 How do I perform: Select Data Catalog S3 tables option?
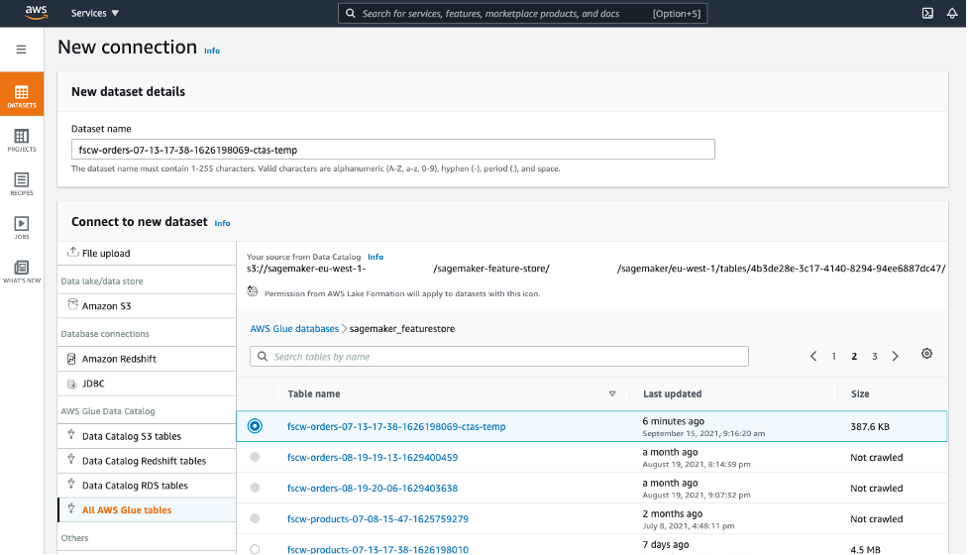[147, 436]
